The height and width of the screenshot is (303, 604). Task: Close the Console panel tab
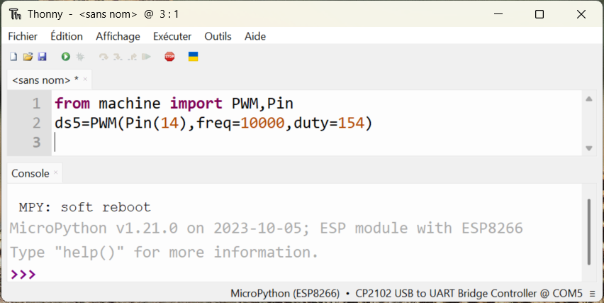56,173
